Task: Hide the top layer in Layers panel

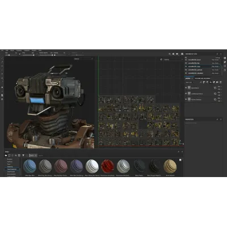Action: tap(186, 88)
